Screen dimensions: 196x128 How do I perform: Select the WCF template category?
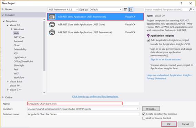coord(16,73)
